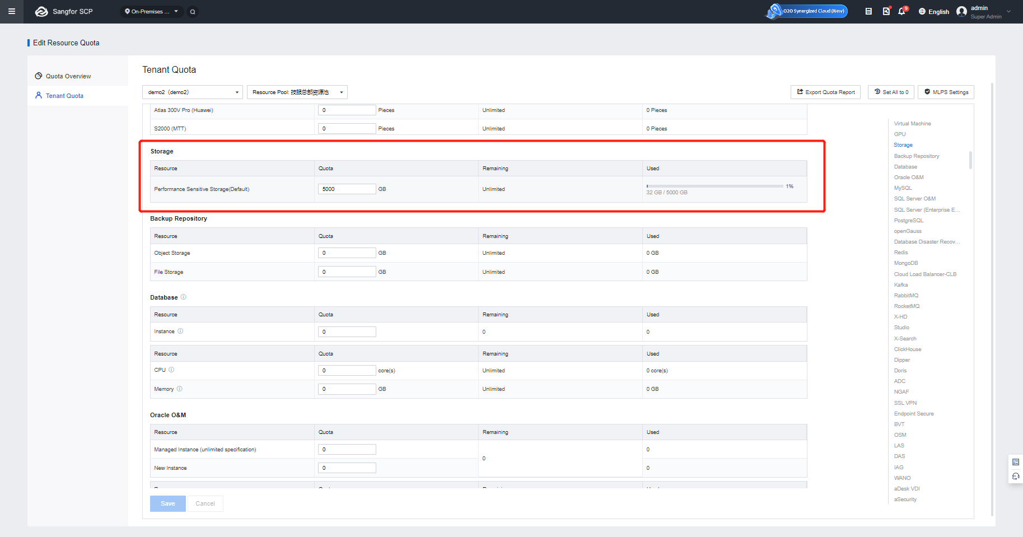Viewport: 1023px width, 537px height.
Task: Open the demo2 tenant dropdown
Action: coord(193,92)
